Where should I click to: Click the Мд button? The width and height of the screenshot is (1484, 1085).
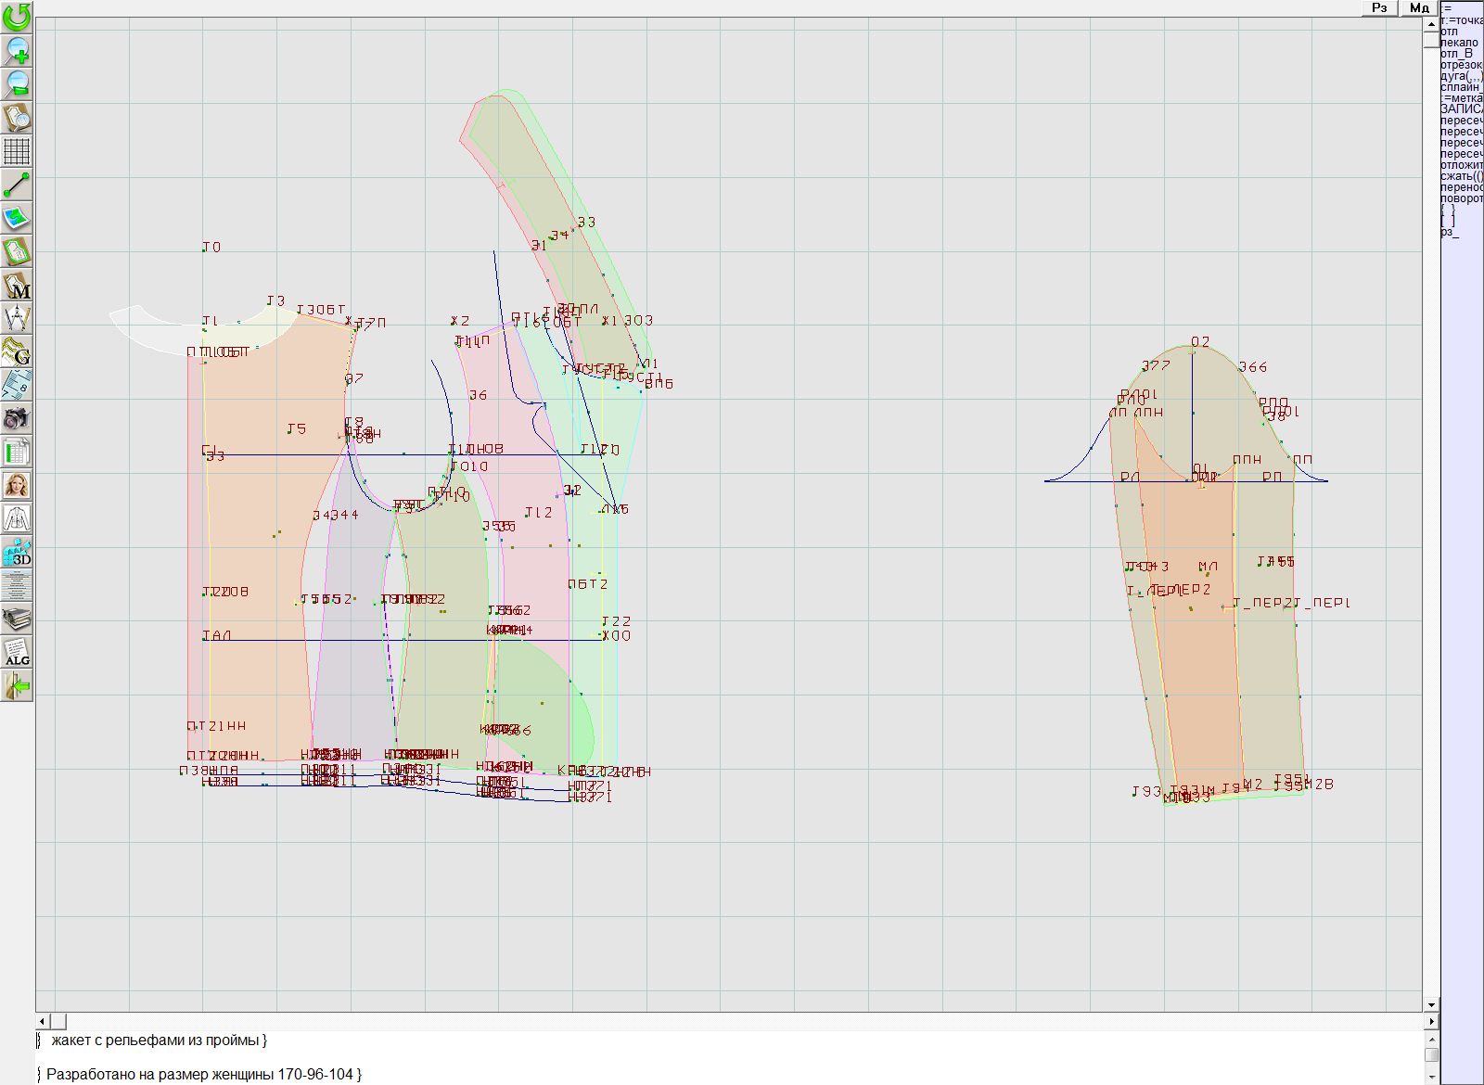tap(1419, 7)
